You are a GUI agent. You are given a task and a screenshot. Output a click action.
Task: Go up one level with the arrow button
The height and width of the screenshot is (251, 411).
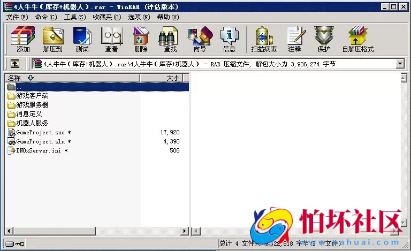coord(15,64)
